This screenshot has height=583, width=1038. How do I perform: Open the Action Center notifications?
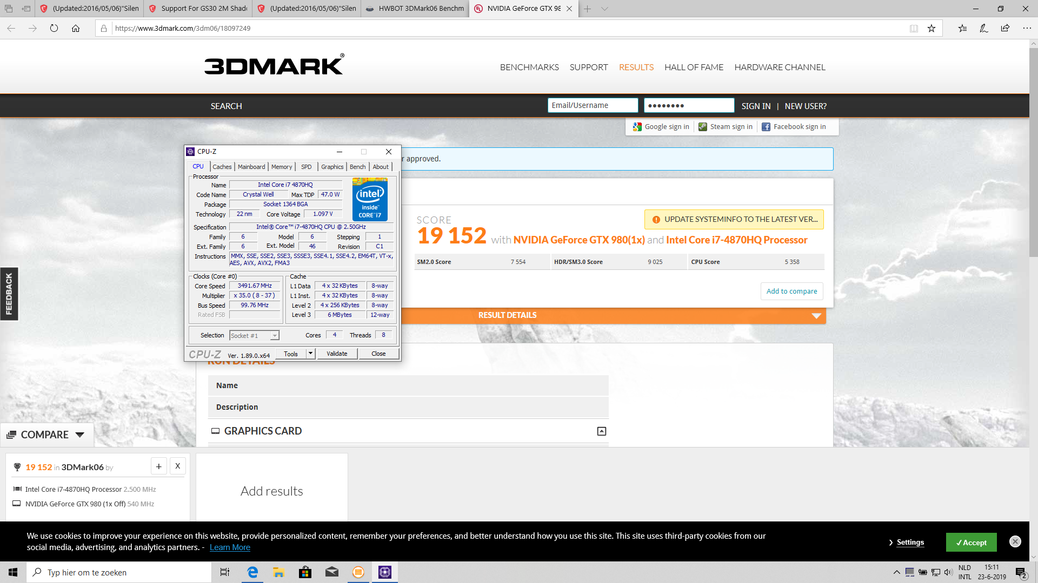coord(1021,572)
